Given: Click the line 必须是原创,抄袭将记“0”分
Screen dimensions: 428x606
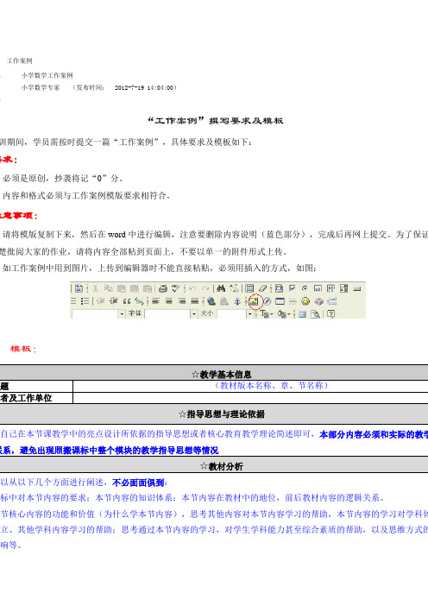Looking at the screenshot, I should pyautogui.click(x=63, y=178).
